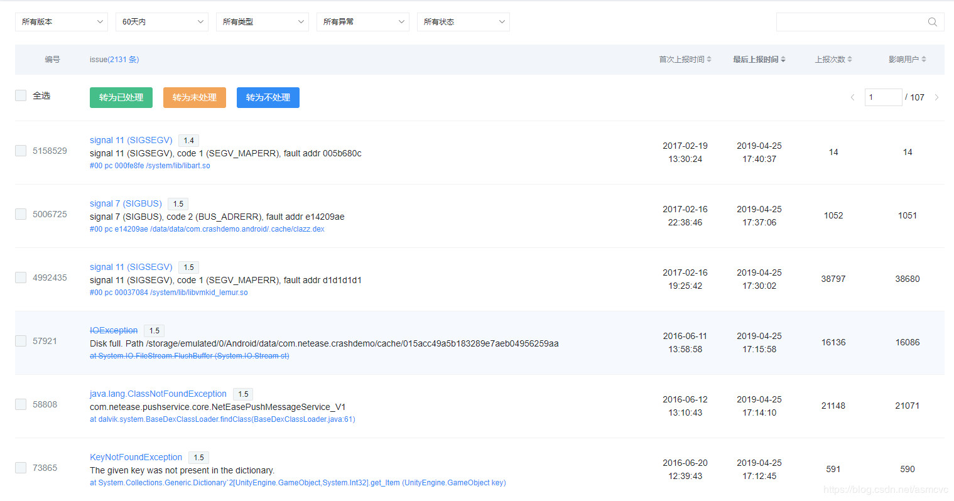Viewport: 954px width, 501px height.
Task: Check the box for issue 5158529
Action: 21,151
